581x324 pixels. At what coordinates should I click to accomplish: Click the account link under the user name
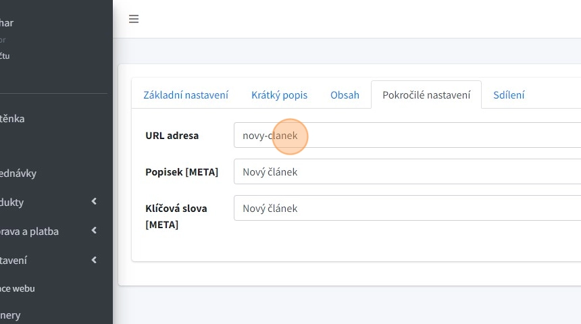coord(5,56)
